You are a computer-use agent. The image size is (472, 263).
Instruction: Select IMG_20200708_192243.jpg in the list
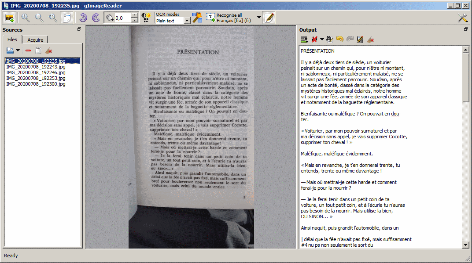42,67
